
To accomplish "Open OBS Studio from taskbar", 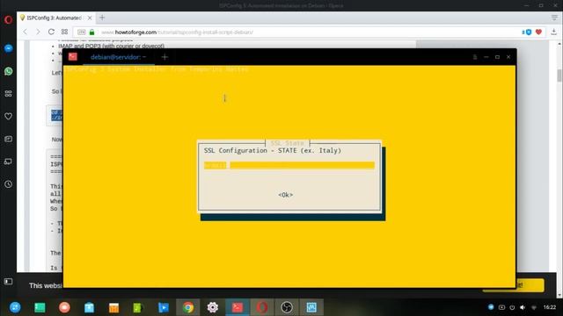I will [287, 307].
